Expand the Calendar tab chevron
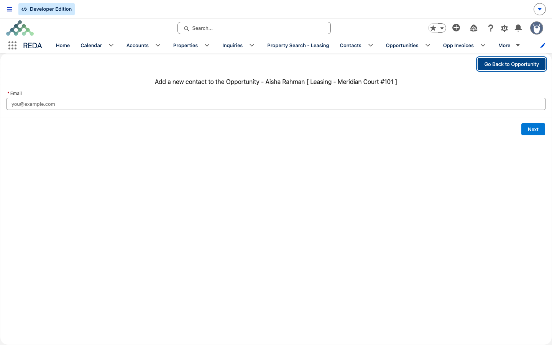The height and width of the screenshot is (345, 552). (111, 45)
